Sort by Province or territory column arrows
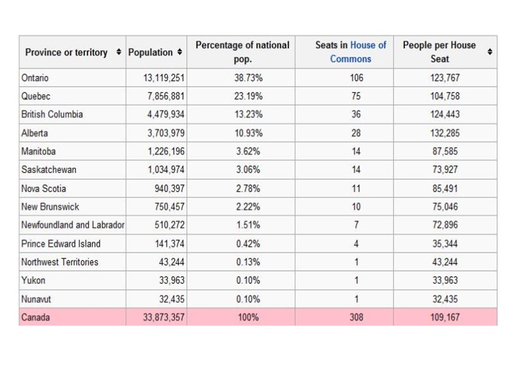This screenshot has height=380, width=507. point(119,53)
